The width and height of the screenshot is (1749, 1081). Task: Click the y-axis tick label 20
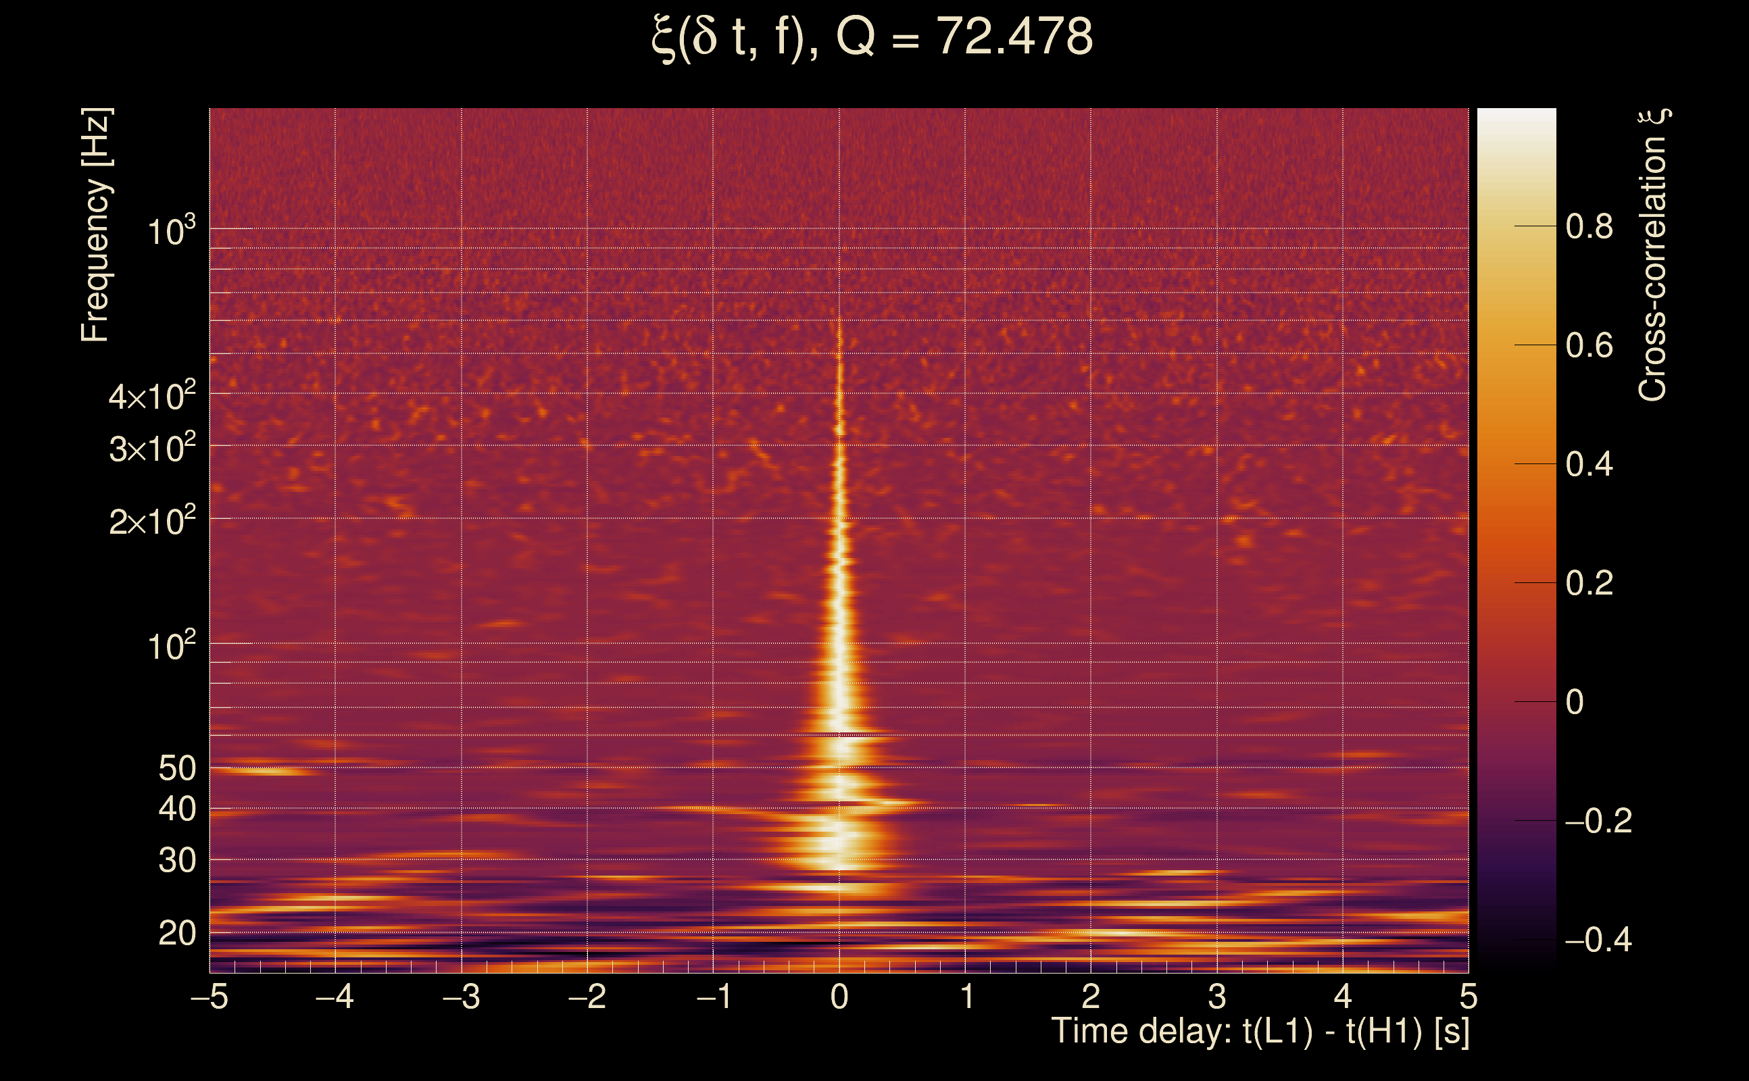tap(176, 934)
